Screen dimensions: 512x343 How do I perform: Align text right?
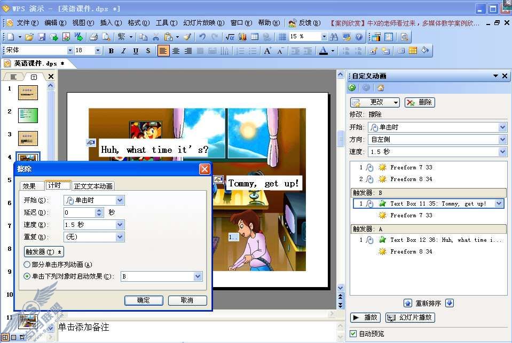[x=188, y=51]
